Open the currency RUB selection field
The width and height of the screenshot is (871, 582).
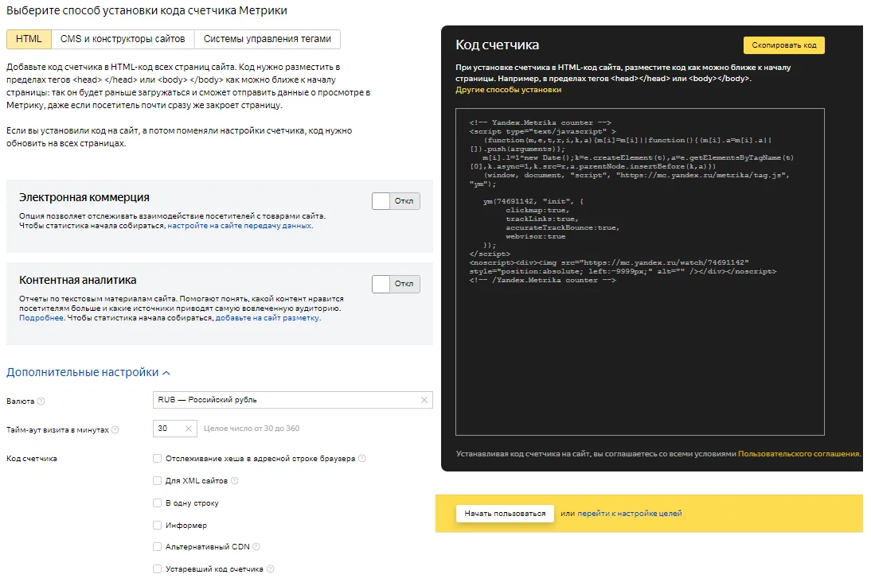(x=293, y=400)
